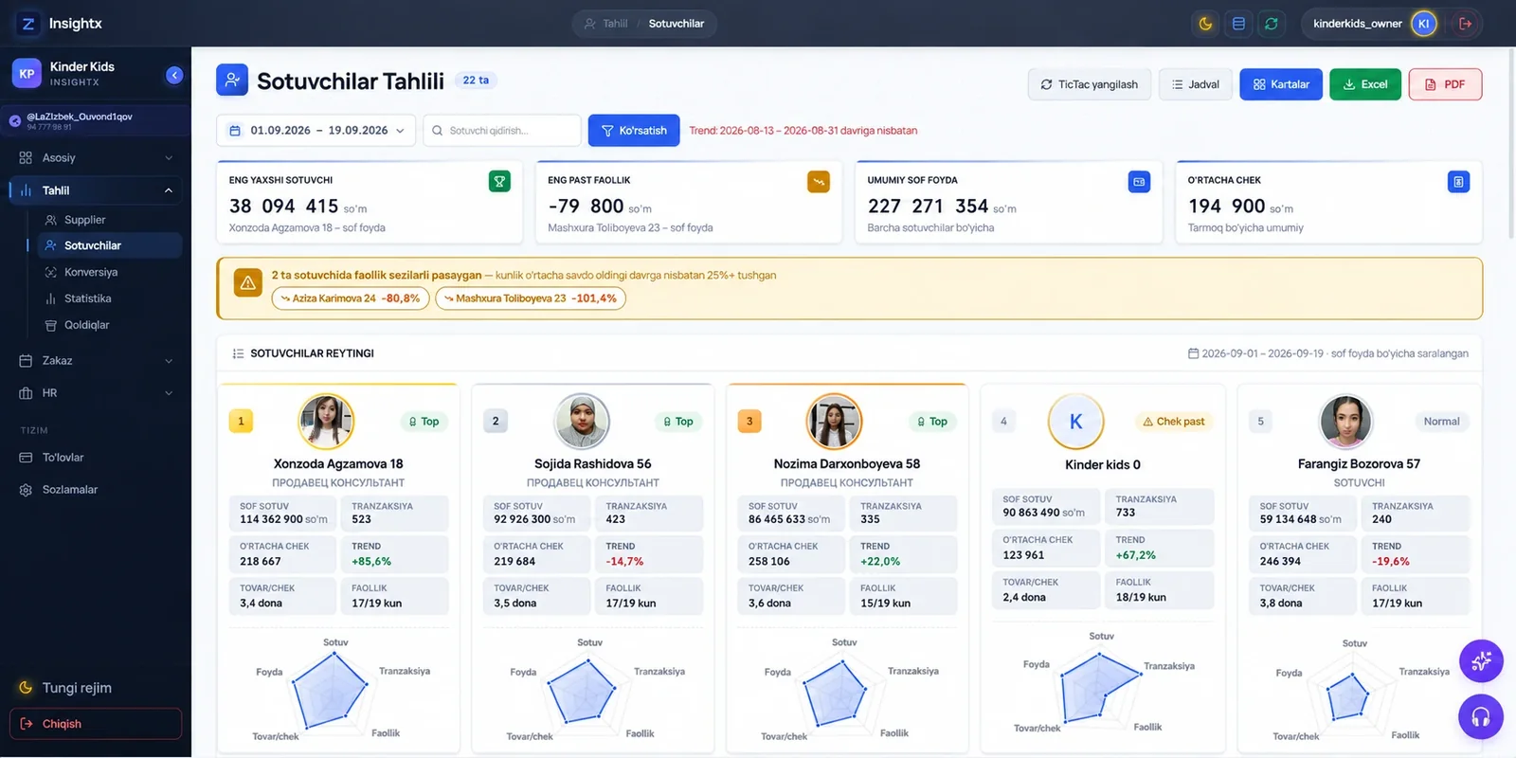Click Chek past badge on Kinder kids card

tap(1174, 422)
